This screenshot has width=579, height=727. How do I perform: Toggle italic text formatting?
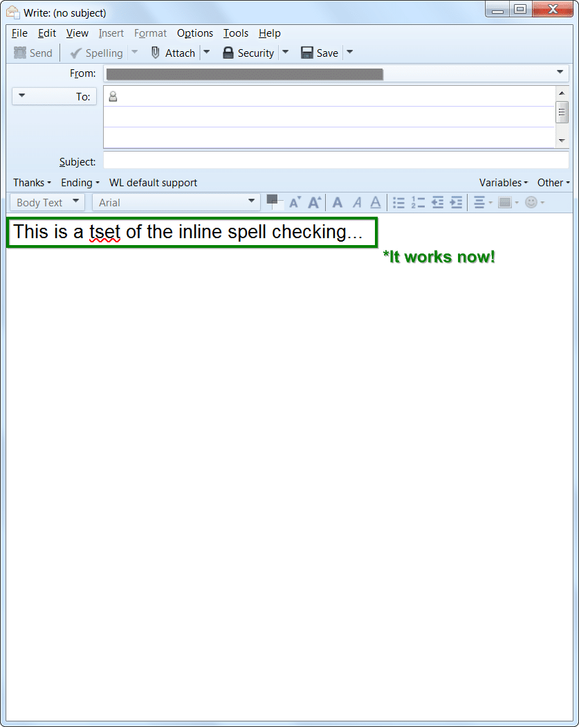[x=357, y=202]
